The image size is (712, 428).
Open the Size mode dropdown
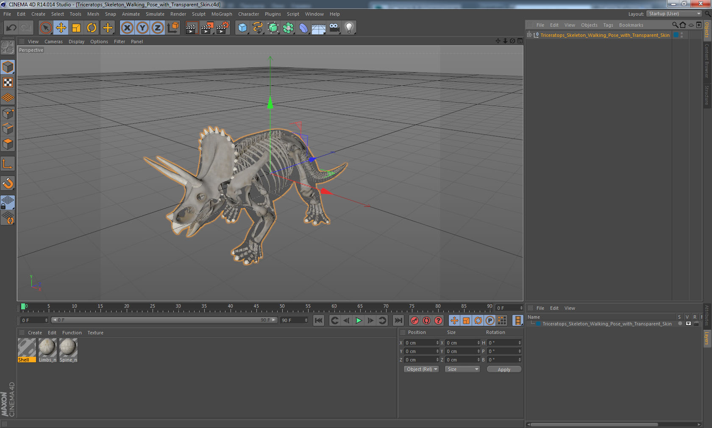click(x=462, y=369)
